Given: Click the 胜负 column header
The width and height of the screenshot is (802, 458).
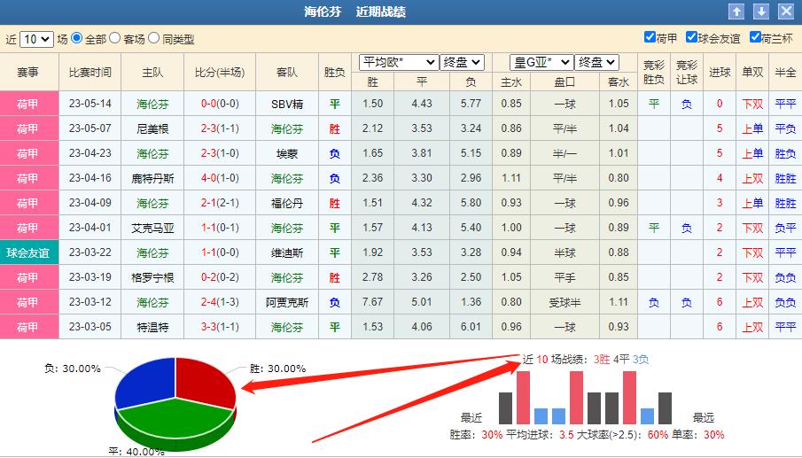Looking at the screenshot, I should [x=334, y=73].
